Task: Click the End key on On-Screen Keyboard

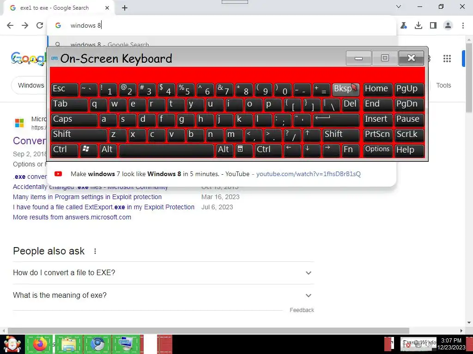Action: (378, 105)
